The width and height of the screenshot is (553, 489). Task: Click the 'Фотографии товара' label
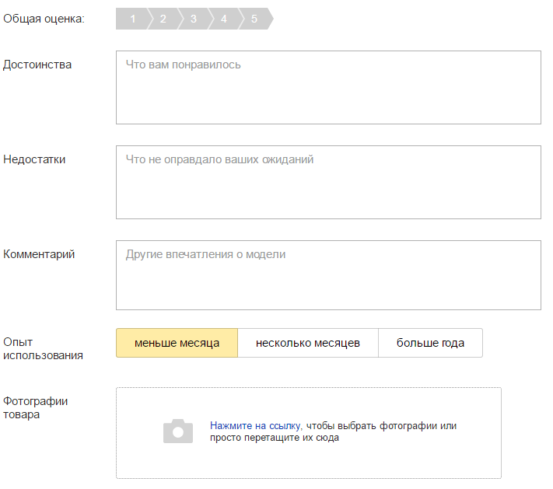tap(35, 407)
